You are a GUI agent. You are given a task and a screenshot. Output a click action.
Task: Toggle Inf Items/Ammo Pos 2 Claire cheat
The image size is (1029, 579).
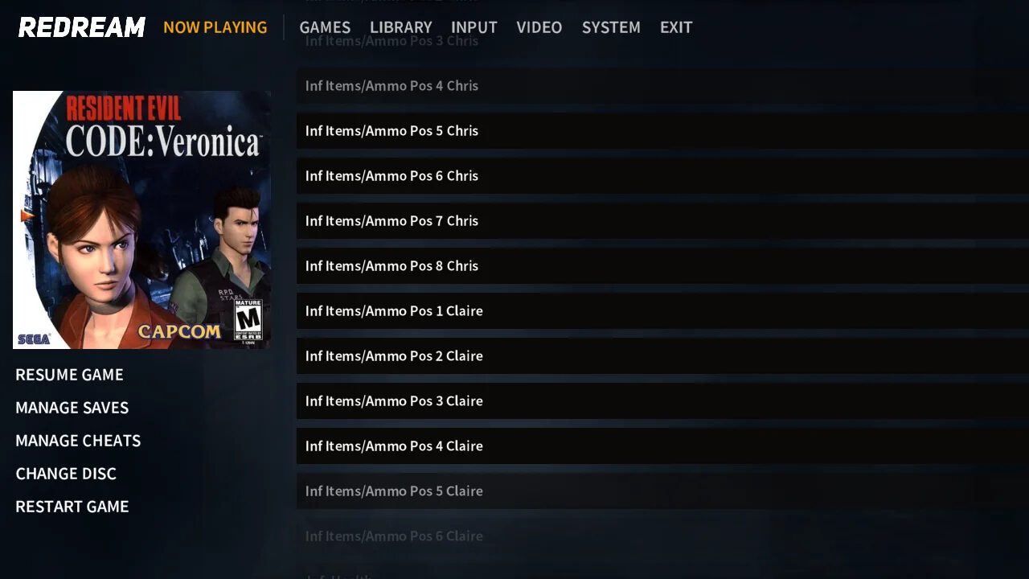pyautogui.click(x=662, y=355)
